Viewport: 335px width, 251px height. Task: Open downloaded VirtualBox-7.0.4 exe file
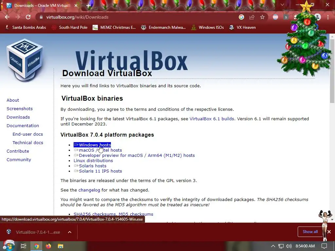[34, 232]
